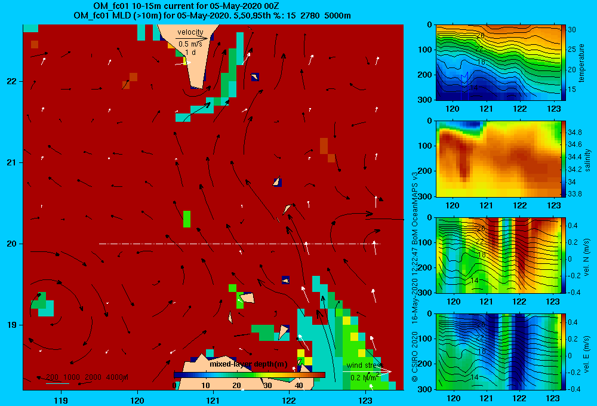Click the vel. N color bar
The image size is (597, 406).
[564, 255]
